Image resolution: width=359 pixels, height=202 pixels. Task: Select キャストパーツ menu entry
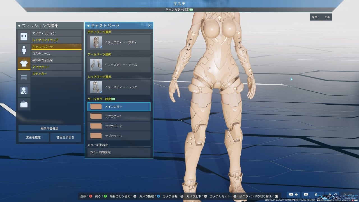pos(56,47)
